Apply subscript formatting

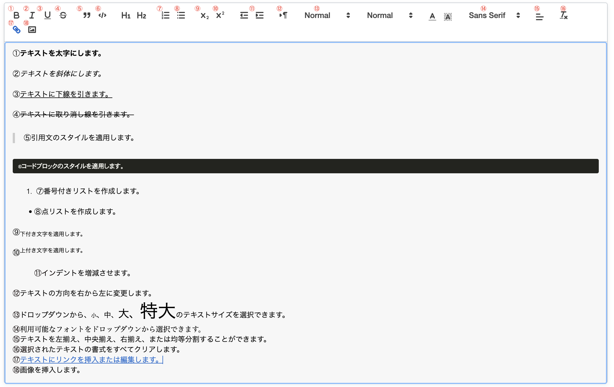point(205,16)
